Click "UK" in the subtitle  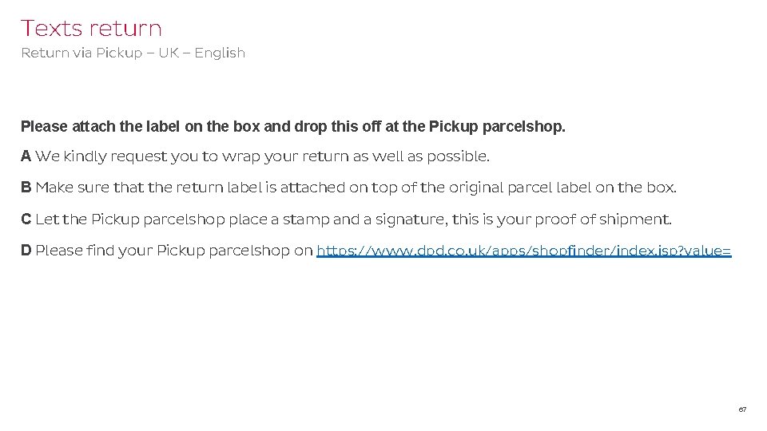[169, 53]
